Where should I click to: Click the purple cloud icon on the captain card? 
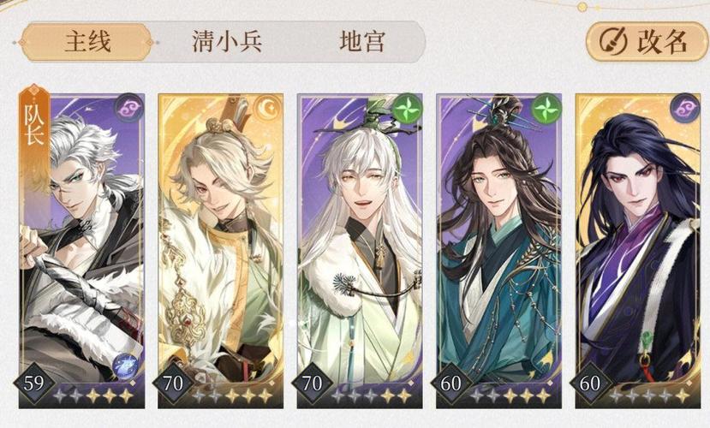(x=129, y=108)
